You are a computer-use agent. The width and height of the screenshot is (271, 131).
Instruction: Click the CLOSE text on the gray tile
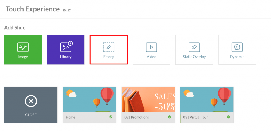point(31,115)
